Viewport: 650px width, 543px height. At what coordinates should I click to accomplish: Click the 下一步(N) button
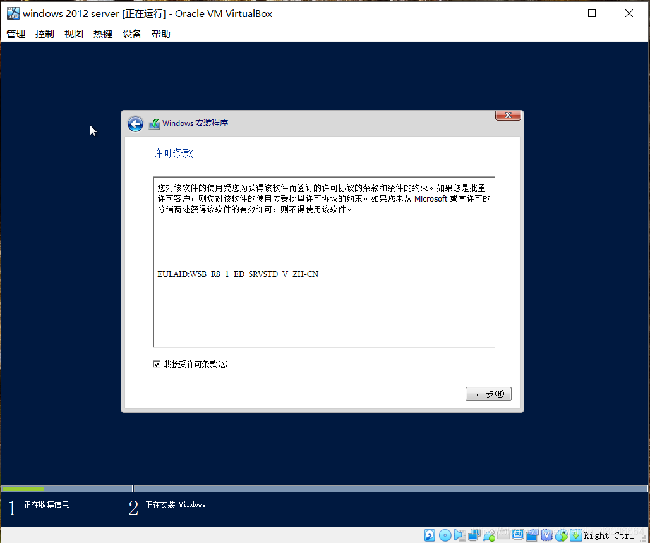coord(488,394)
